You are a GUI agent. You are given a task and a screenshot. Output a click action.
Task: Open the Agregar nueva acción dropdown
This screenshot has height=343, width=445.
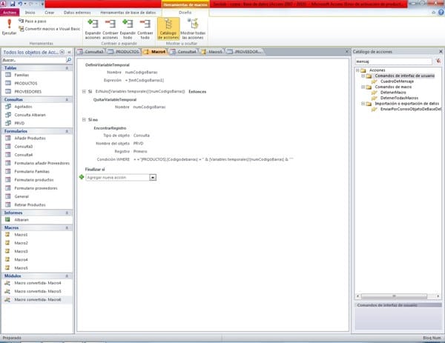152,177
